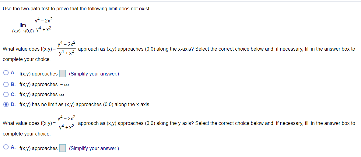Click the 'Use the two-path test' instruction text
Image resolution: width=361 pixels, height=157 pixels.
point(76,9)
